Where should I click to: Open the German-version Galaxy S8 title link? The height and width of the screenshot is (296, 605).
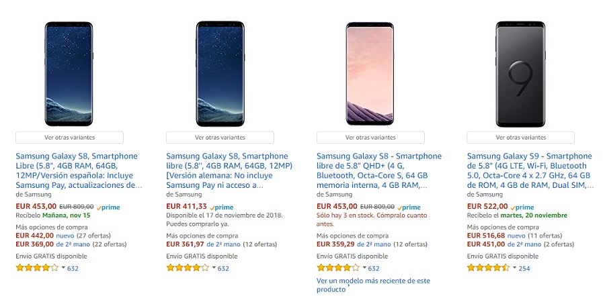coord(229,170)
